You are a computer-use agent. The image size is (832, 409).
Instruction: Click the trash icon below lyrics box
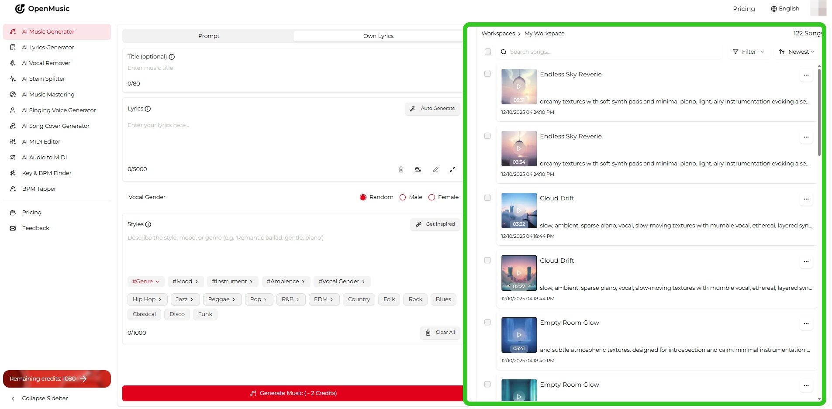coord(400,169)
